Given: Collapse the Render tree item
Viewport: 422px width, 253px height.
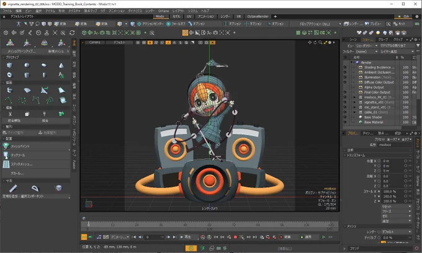Looking at the screenshot, I should (351, 63).
